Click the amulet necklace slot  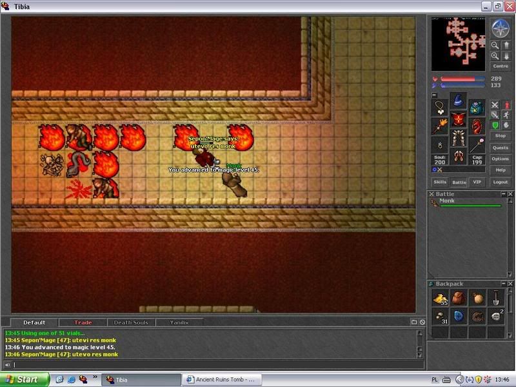point(440,108)
